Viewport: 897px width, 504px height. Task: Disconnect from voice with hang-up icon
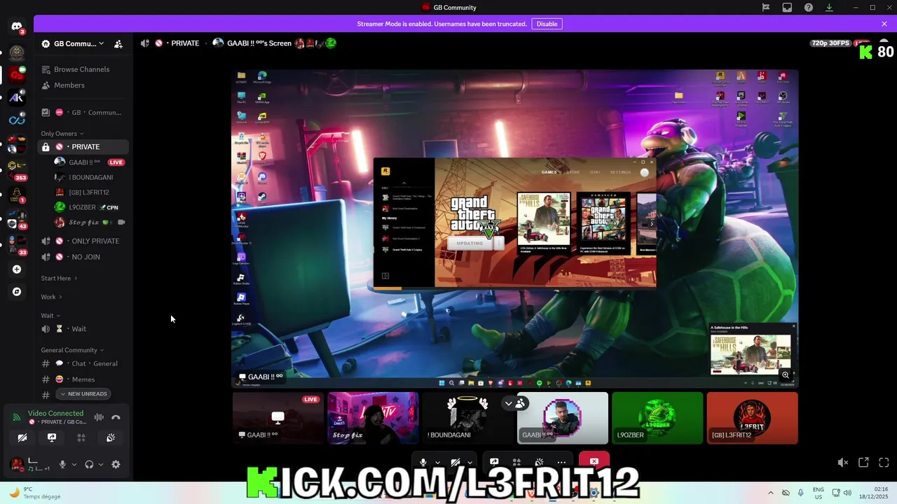tap(116, 417)
